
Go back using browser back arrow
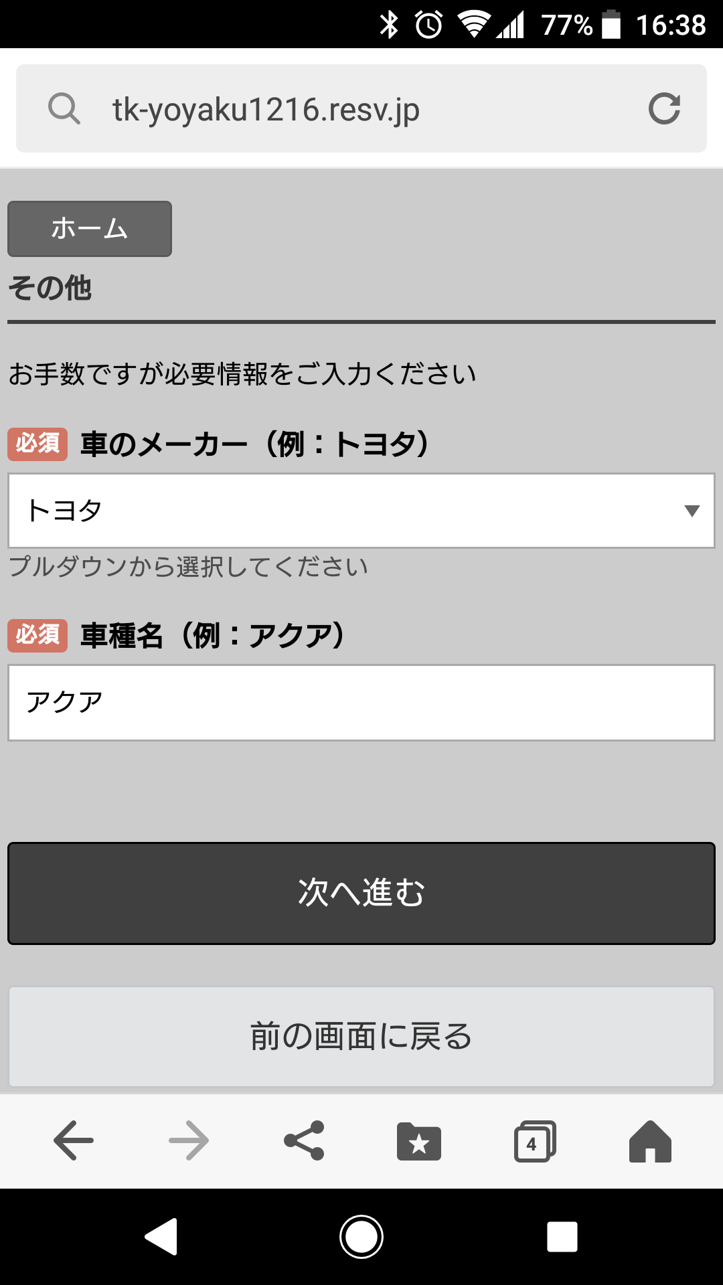[74, 1140]
